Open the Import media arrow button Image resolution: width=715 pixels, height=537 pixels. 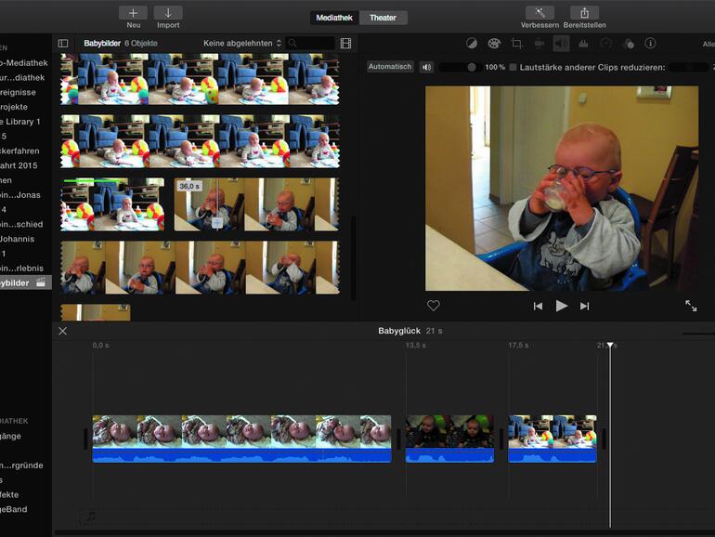pos(168,13)
